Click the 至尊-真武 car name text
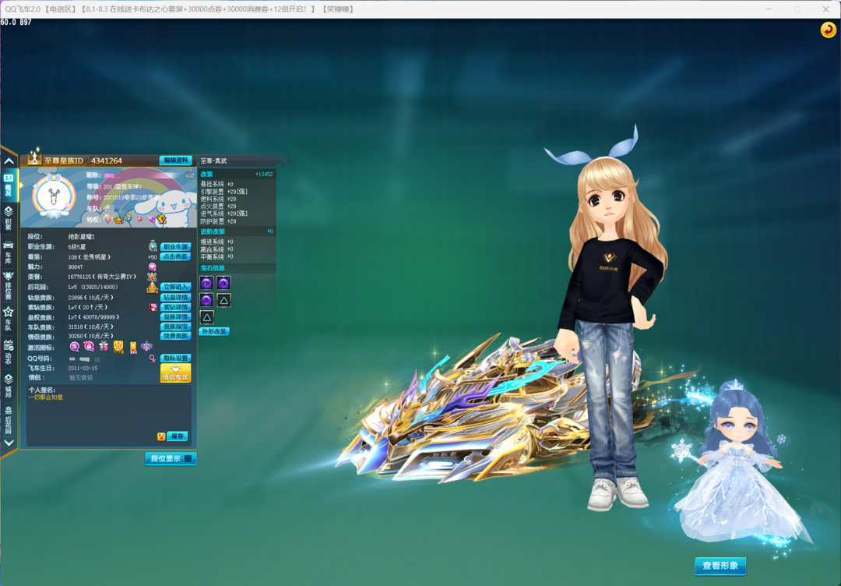Screen dimensions: 841x586 (x=213, y=161)
